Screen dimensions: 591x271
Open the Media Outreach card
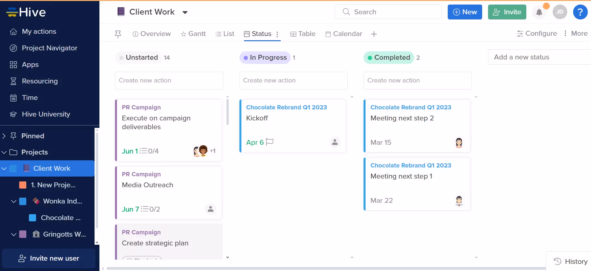click(x=169, y=193)
